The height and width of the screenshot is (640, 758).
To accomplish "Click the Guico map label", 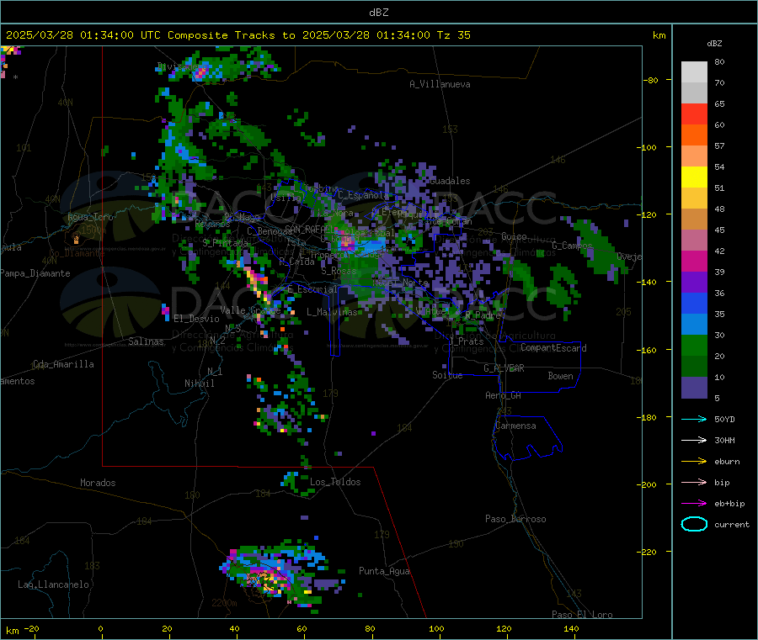I will 514,236.
